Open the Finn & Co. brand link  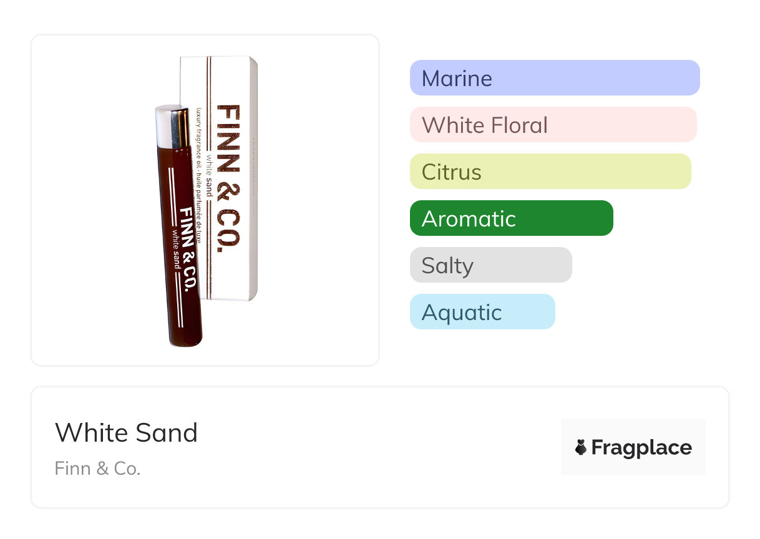coord(97,468)
